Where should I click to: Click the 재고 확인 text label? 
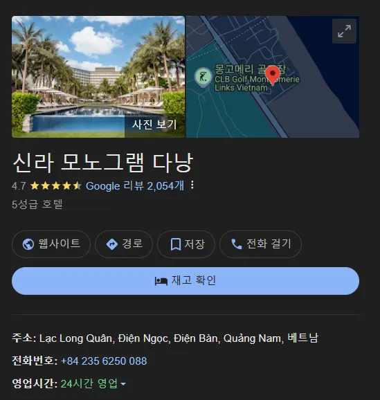tap(193, 280)
